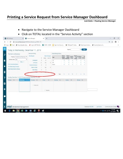Open favorites star icon in sidebar
123x159 pixels.
pos(5,66)
